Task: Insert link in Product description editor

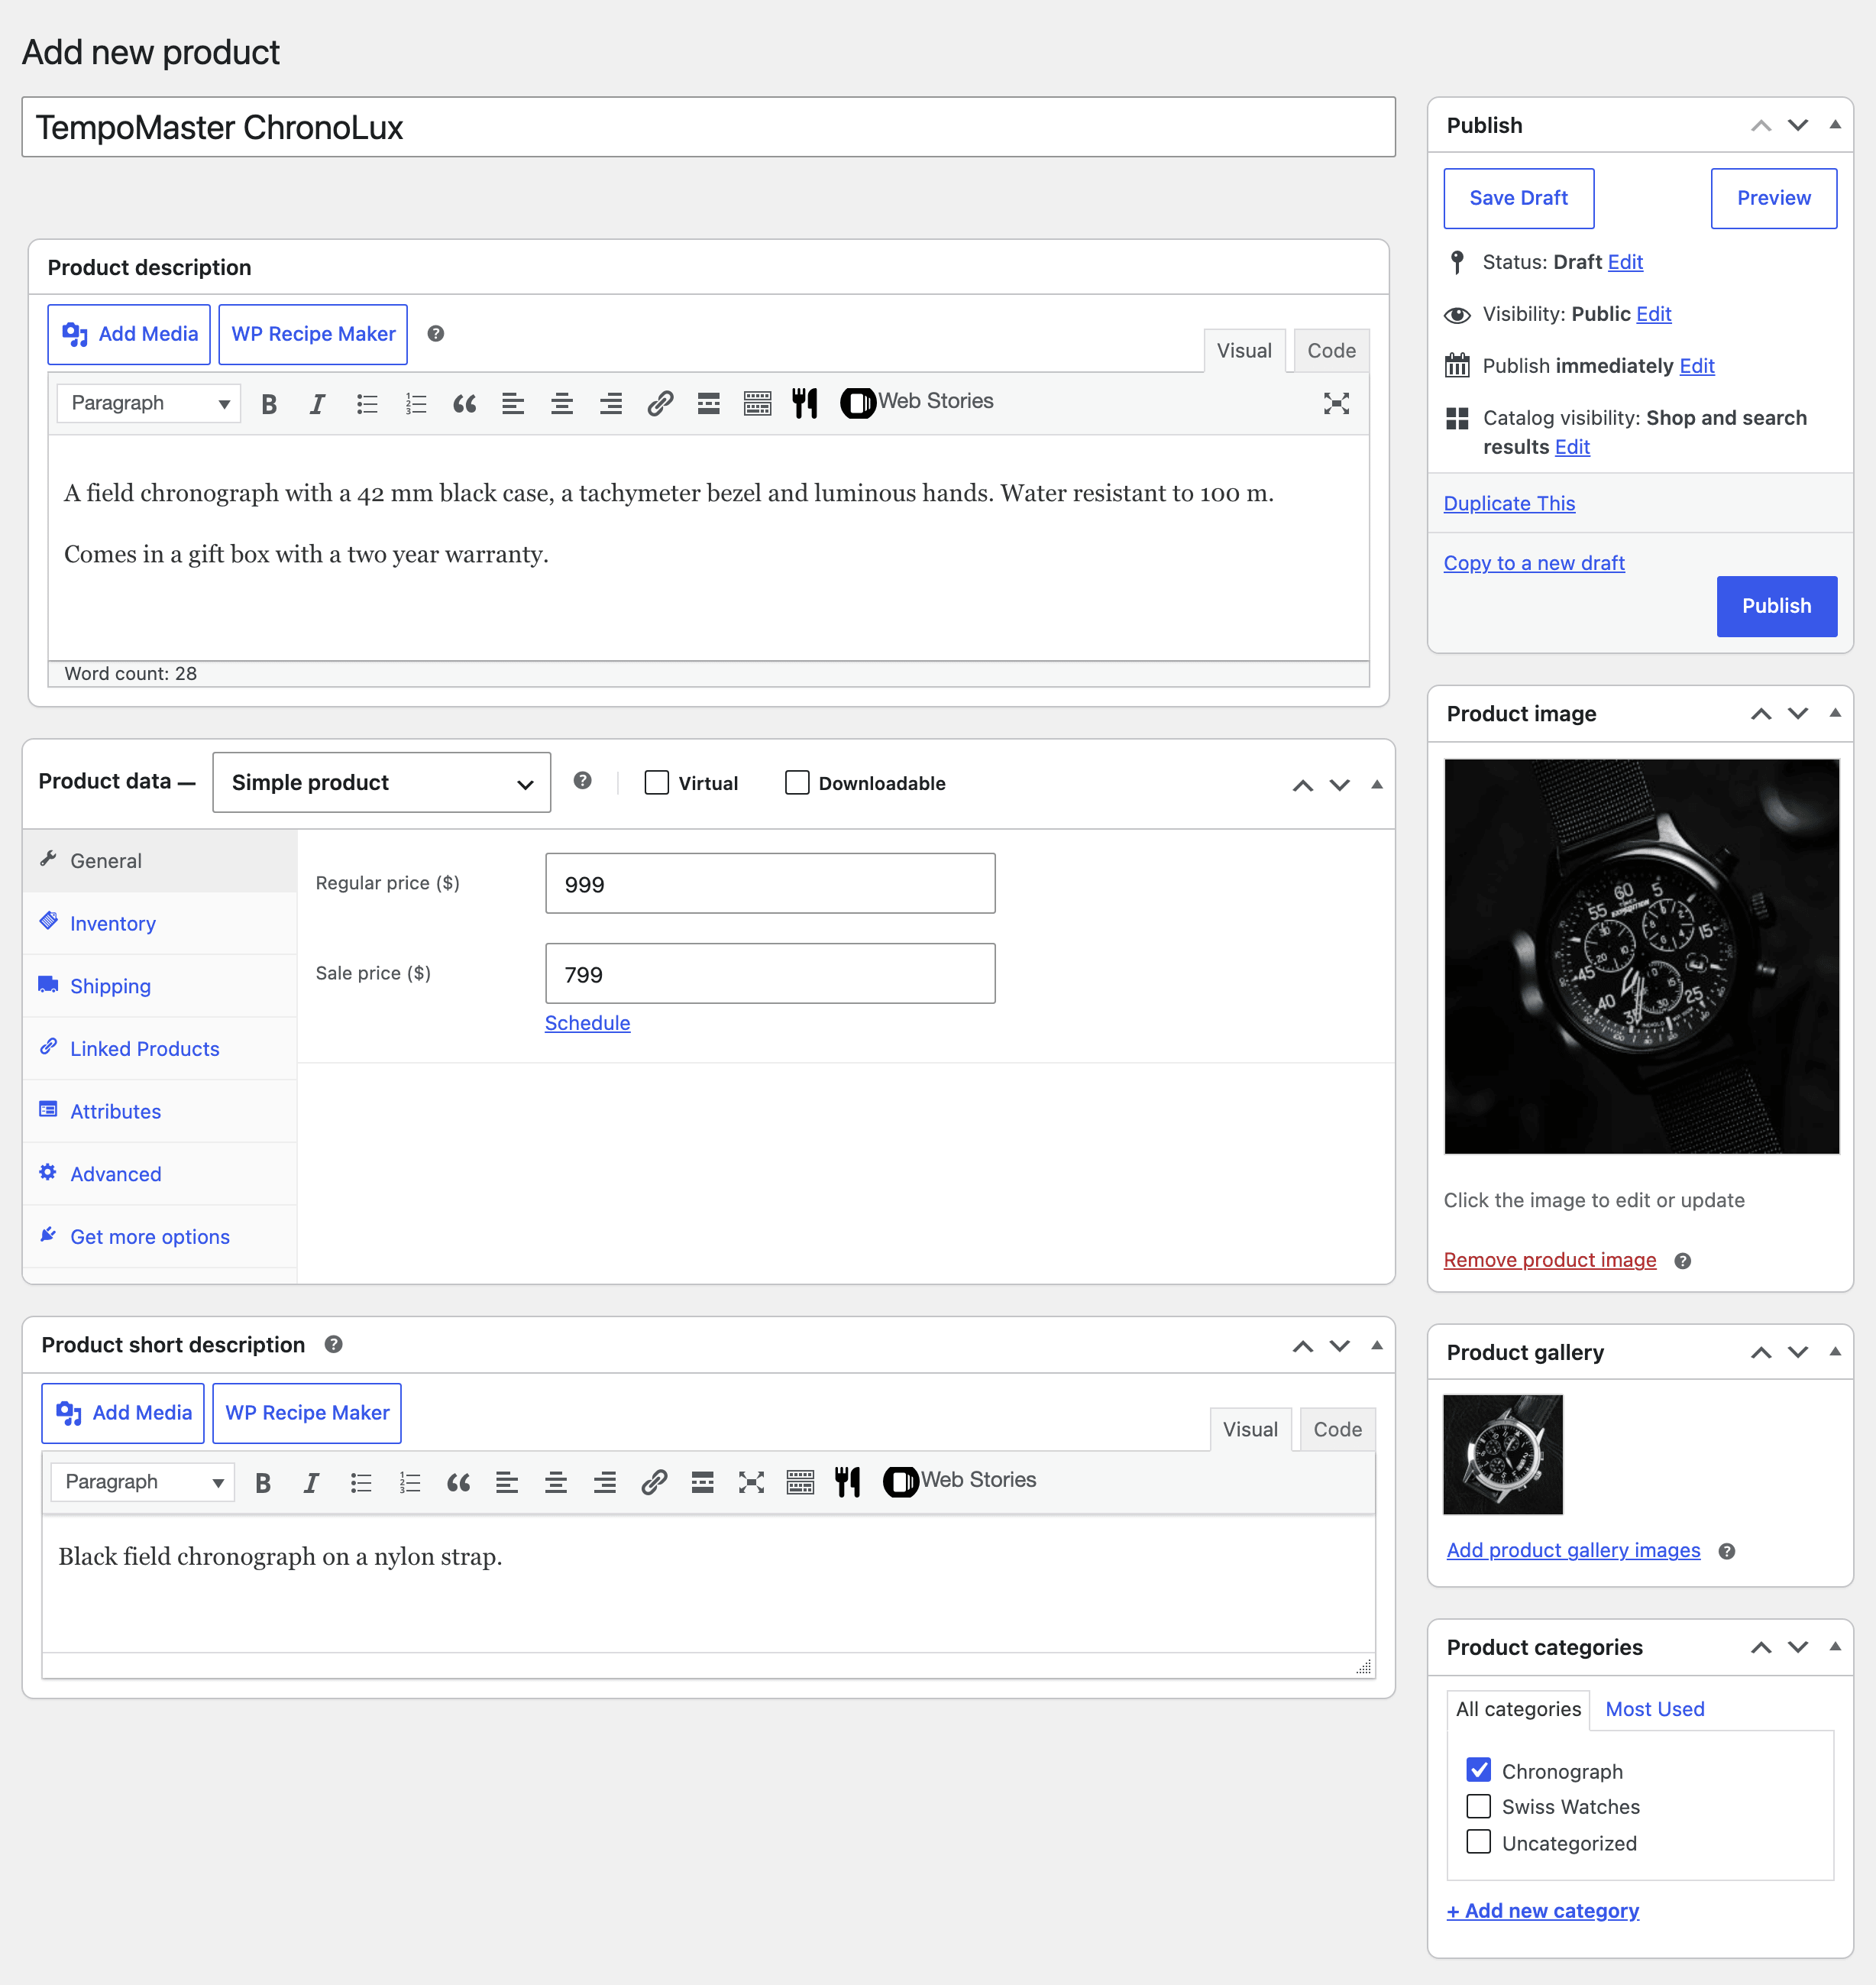Action: tap(660, 403)
